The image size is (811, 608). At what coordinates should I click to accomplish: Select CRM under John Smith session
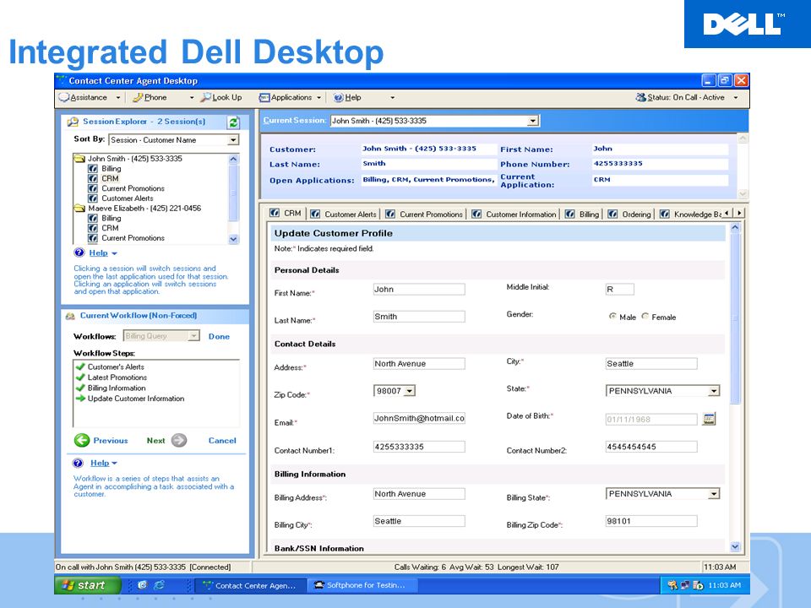pyautogui.click(x=110, y=178)
